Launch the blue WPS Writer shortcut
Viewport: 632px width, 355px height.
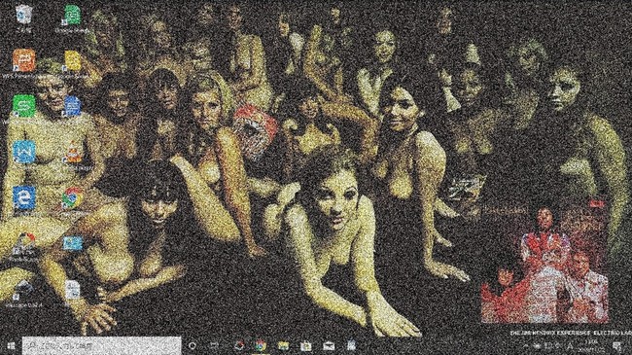[x=24, y=152]
